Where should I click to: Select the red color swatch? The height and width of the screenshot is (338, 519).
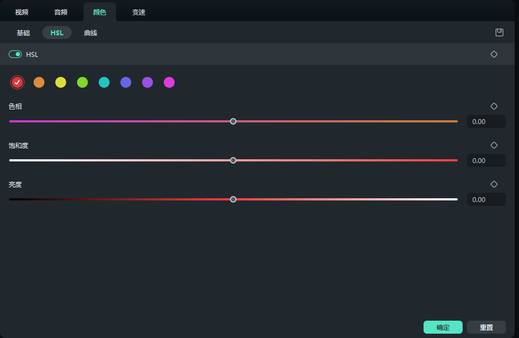coord(17,82)
